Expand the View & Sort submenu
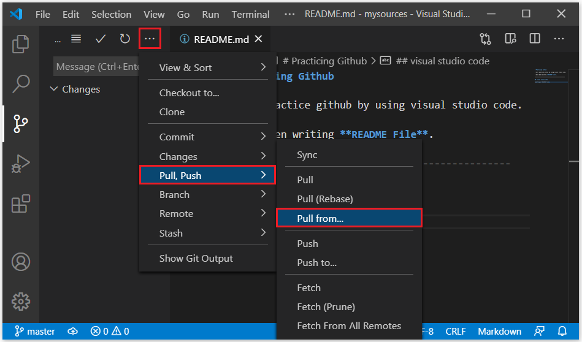582x342 pixels. tap(208, 67)
